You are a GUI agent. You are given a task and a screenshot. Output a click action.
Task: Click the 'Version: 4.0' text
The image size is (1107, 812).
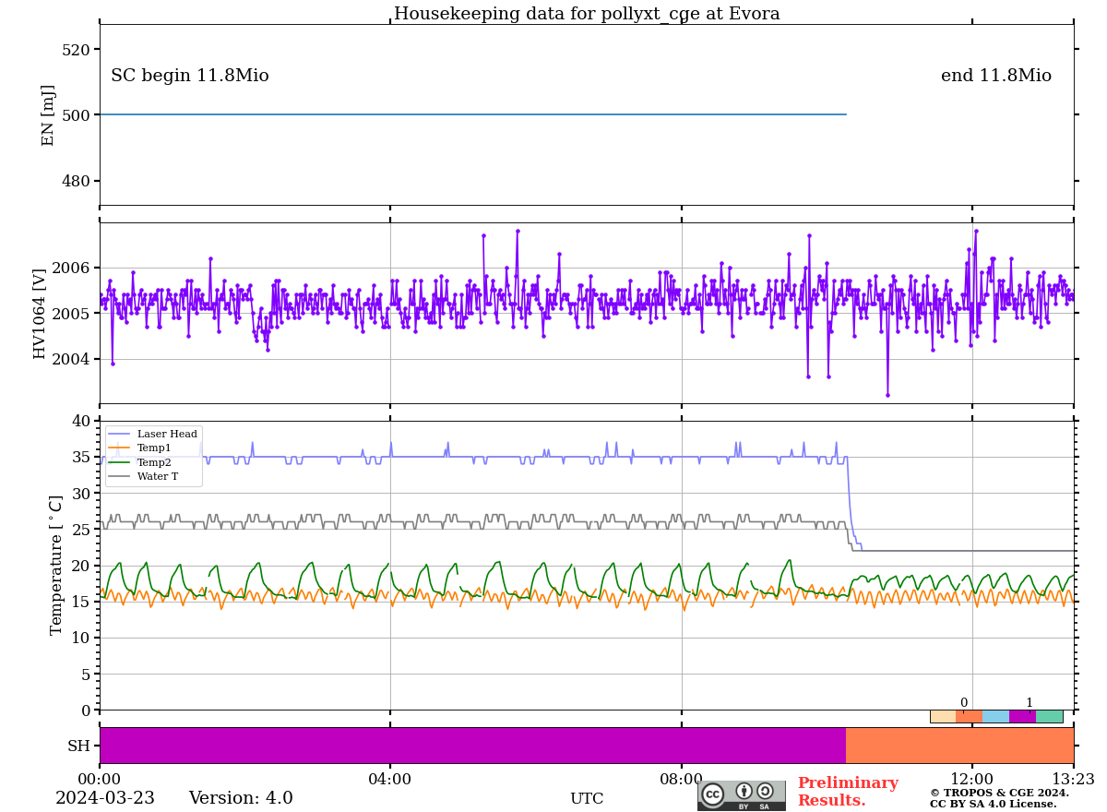click(241, 799)
